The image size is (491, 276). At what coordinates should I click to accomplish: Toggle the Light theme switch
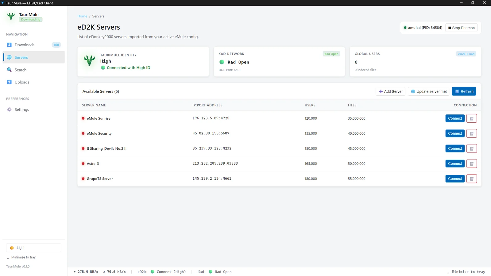click(x=34, y=248)
